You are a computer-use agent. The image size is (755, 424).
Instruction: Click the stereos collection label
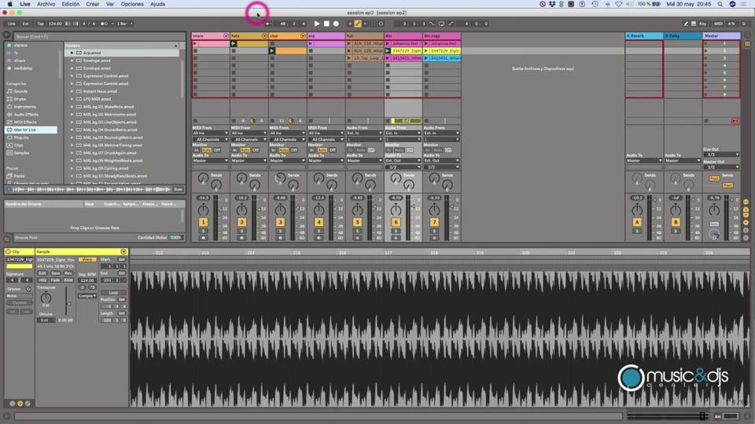tap(20, 46)
